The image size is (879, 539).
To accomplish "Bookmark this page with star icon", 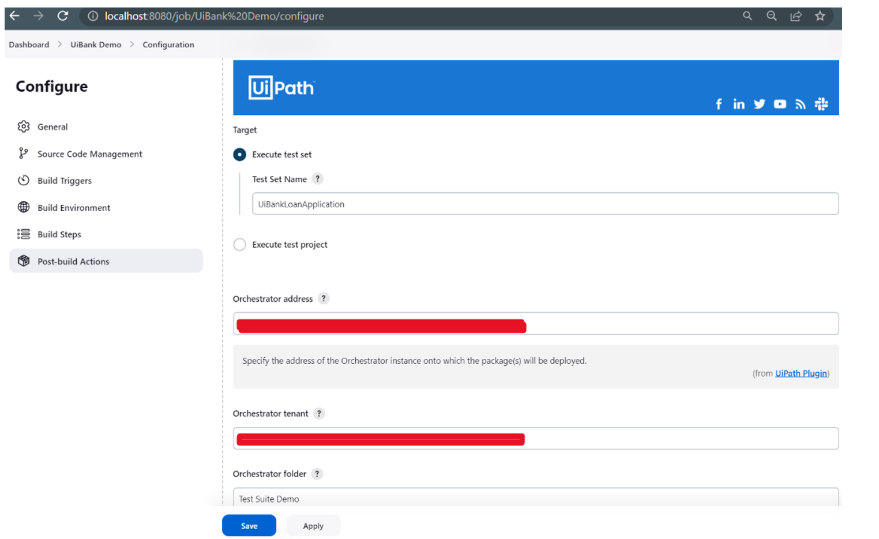I will [x=820, y=16].
